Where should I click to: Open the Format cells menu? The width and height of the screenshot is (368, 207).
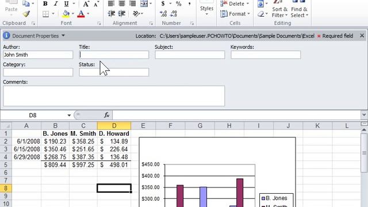[x=235, y=14]
